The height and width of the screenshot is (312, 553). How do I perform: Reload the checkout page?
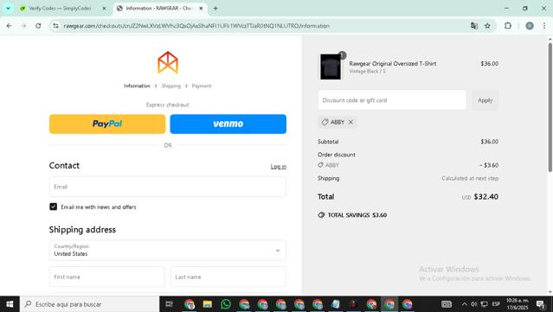coord(38,26)
